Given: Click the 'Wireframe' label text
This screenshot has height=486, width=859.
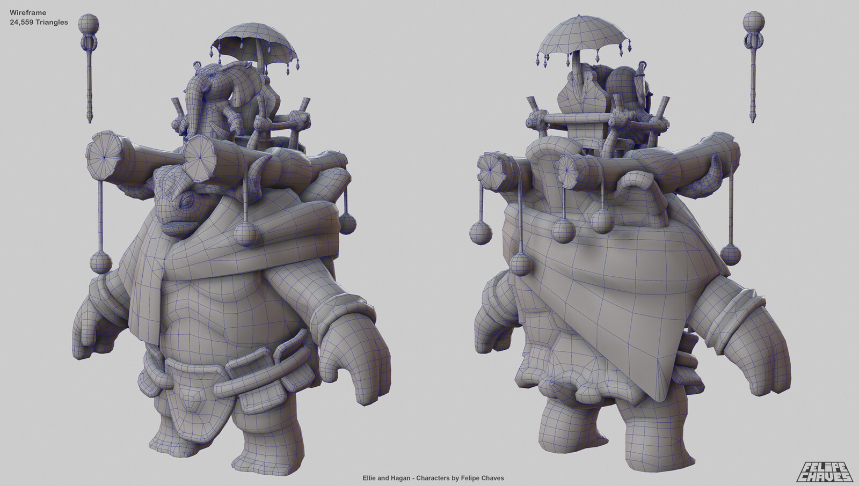Looking at the screenshot, I should (x=27, y=12).
